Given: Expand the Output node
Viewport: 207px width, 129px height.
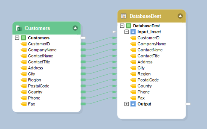Looking at the screenshot, I should 127,104.
